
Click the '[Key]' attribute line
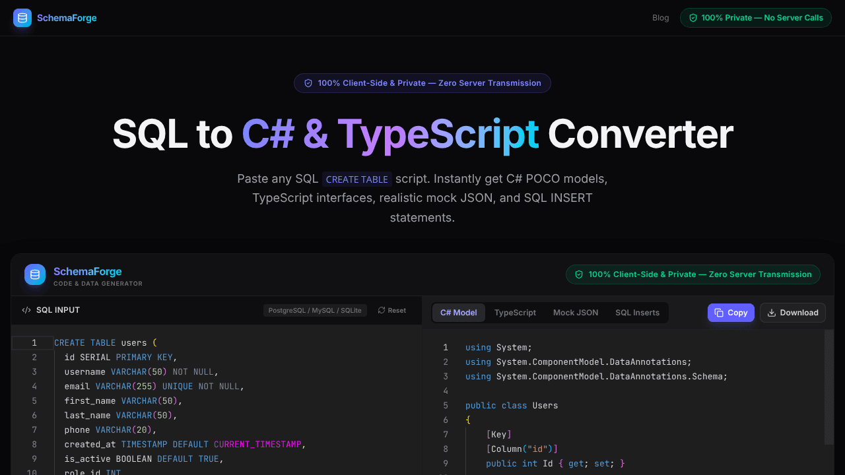pyautogui.click(x=499, y=435)
